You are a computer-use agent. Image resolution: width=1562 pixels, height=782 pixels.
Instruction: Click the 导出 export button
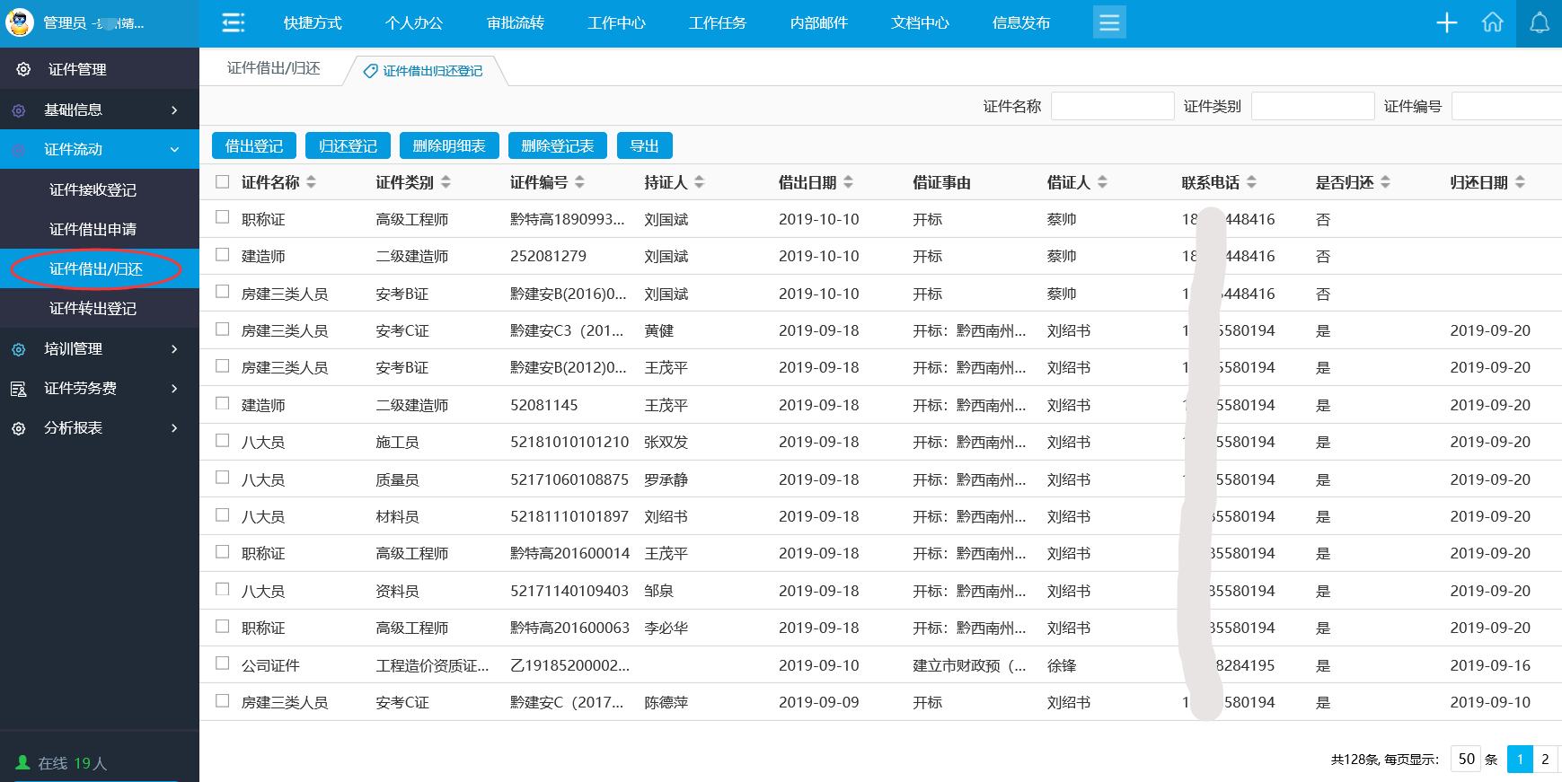645,145
